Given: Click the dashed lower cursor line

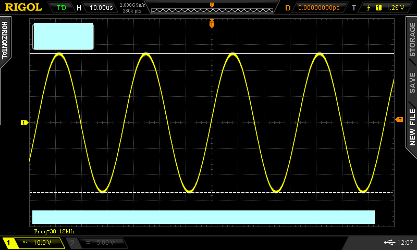Looking at the screenshot, I should (x=212, y=192).
